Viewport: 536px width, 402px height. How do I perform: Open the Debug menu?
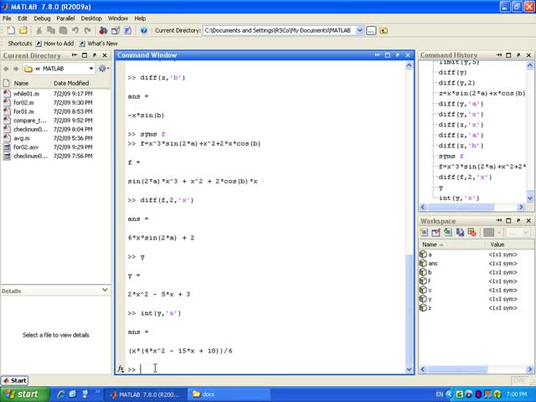(x=42, y=18)
